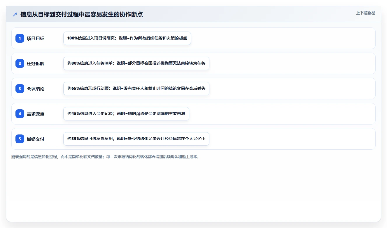
Task: Open the 约35%信息可被复盘复用 description box
Action: pos(136,139)
